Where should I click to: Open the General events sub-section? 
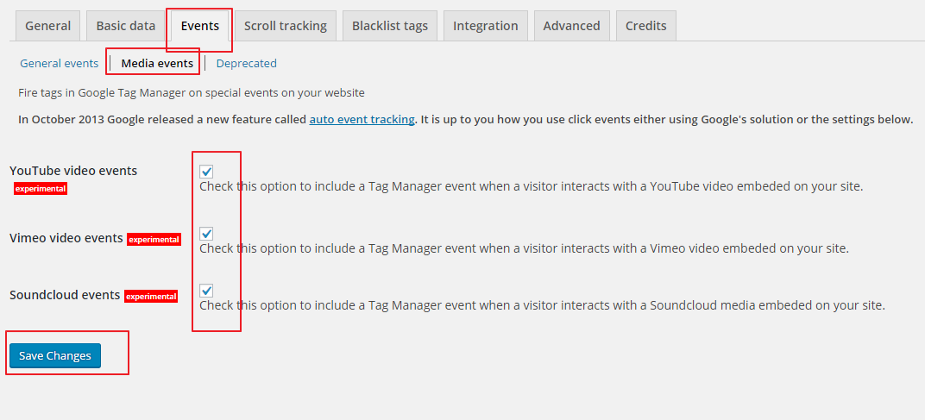coord(59,63)
